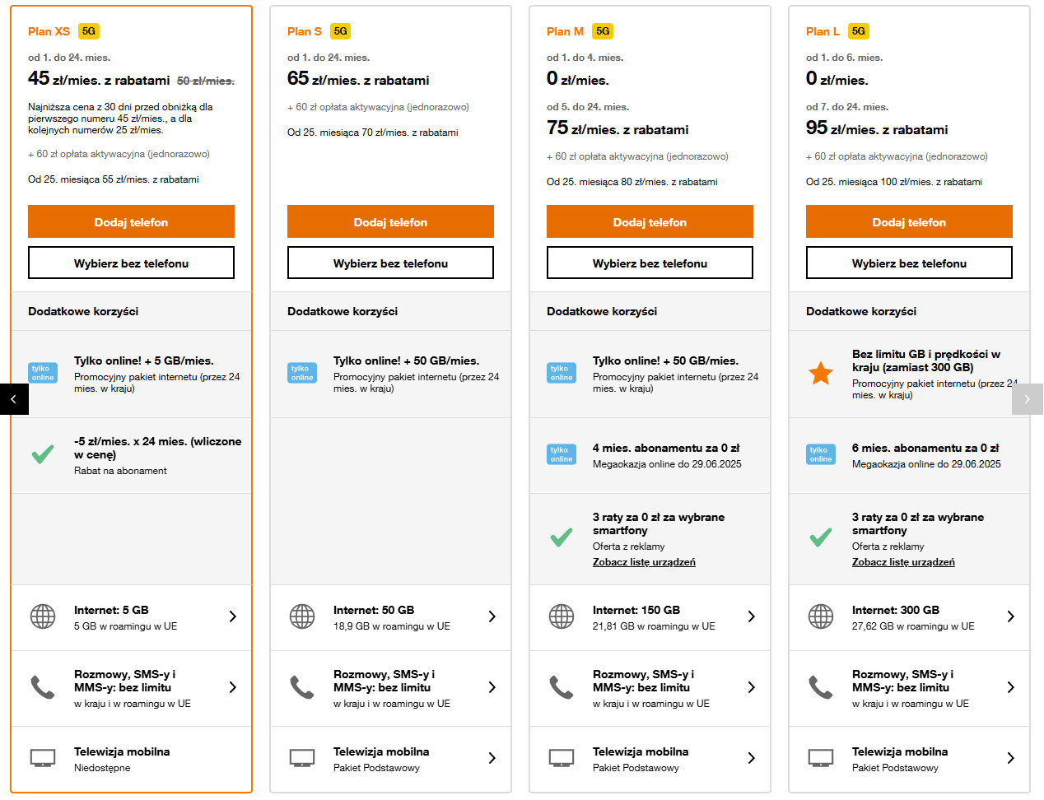Click Dodaj telefon for Plan XS
The image size is (1044, 800).
[x=131, y=221]
